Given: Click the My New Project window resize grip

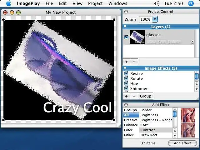Looking at the screenshot, I should 119,126.
